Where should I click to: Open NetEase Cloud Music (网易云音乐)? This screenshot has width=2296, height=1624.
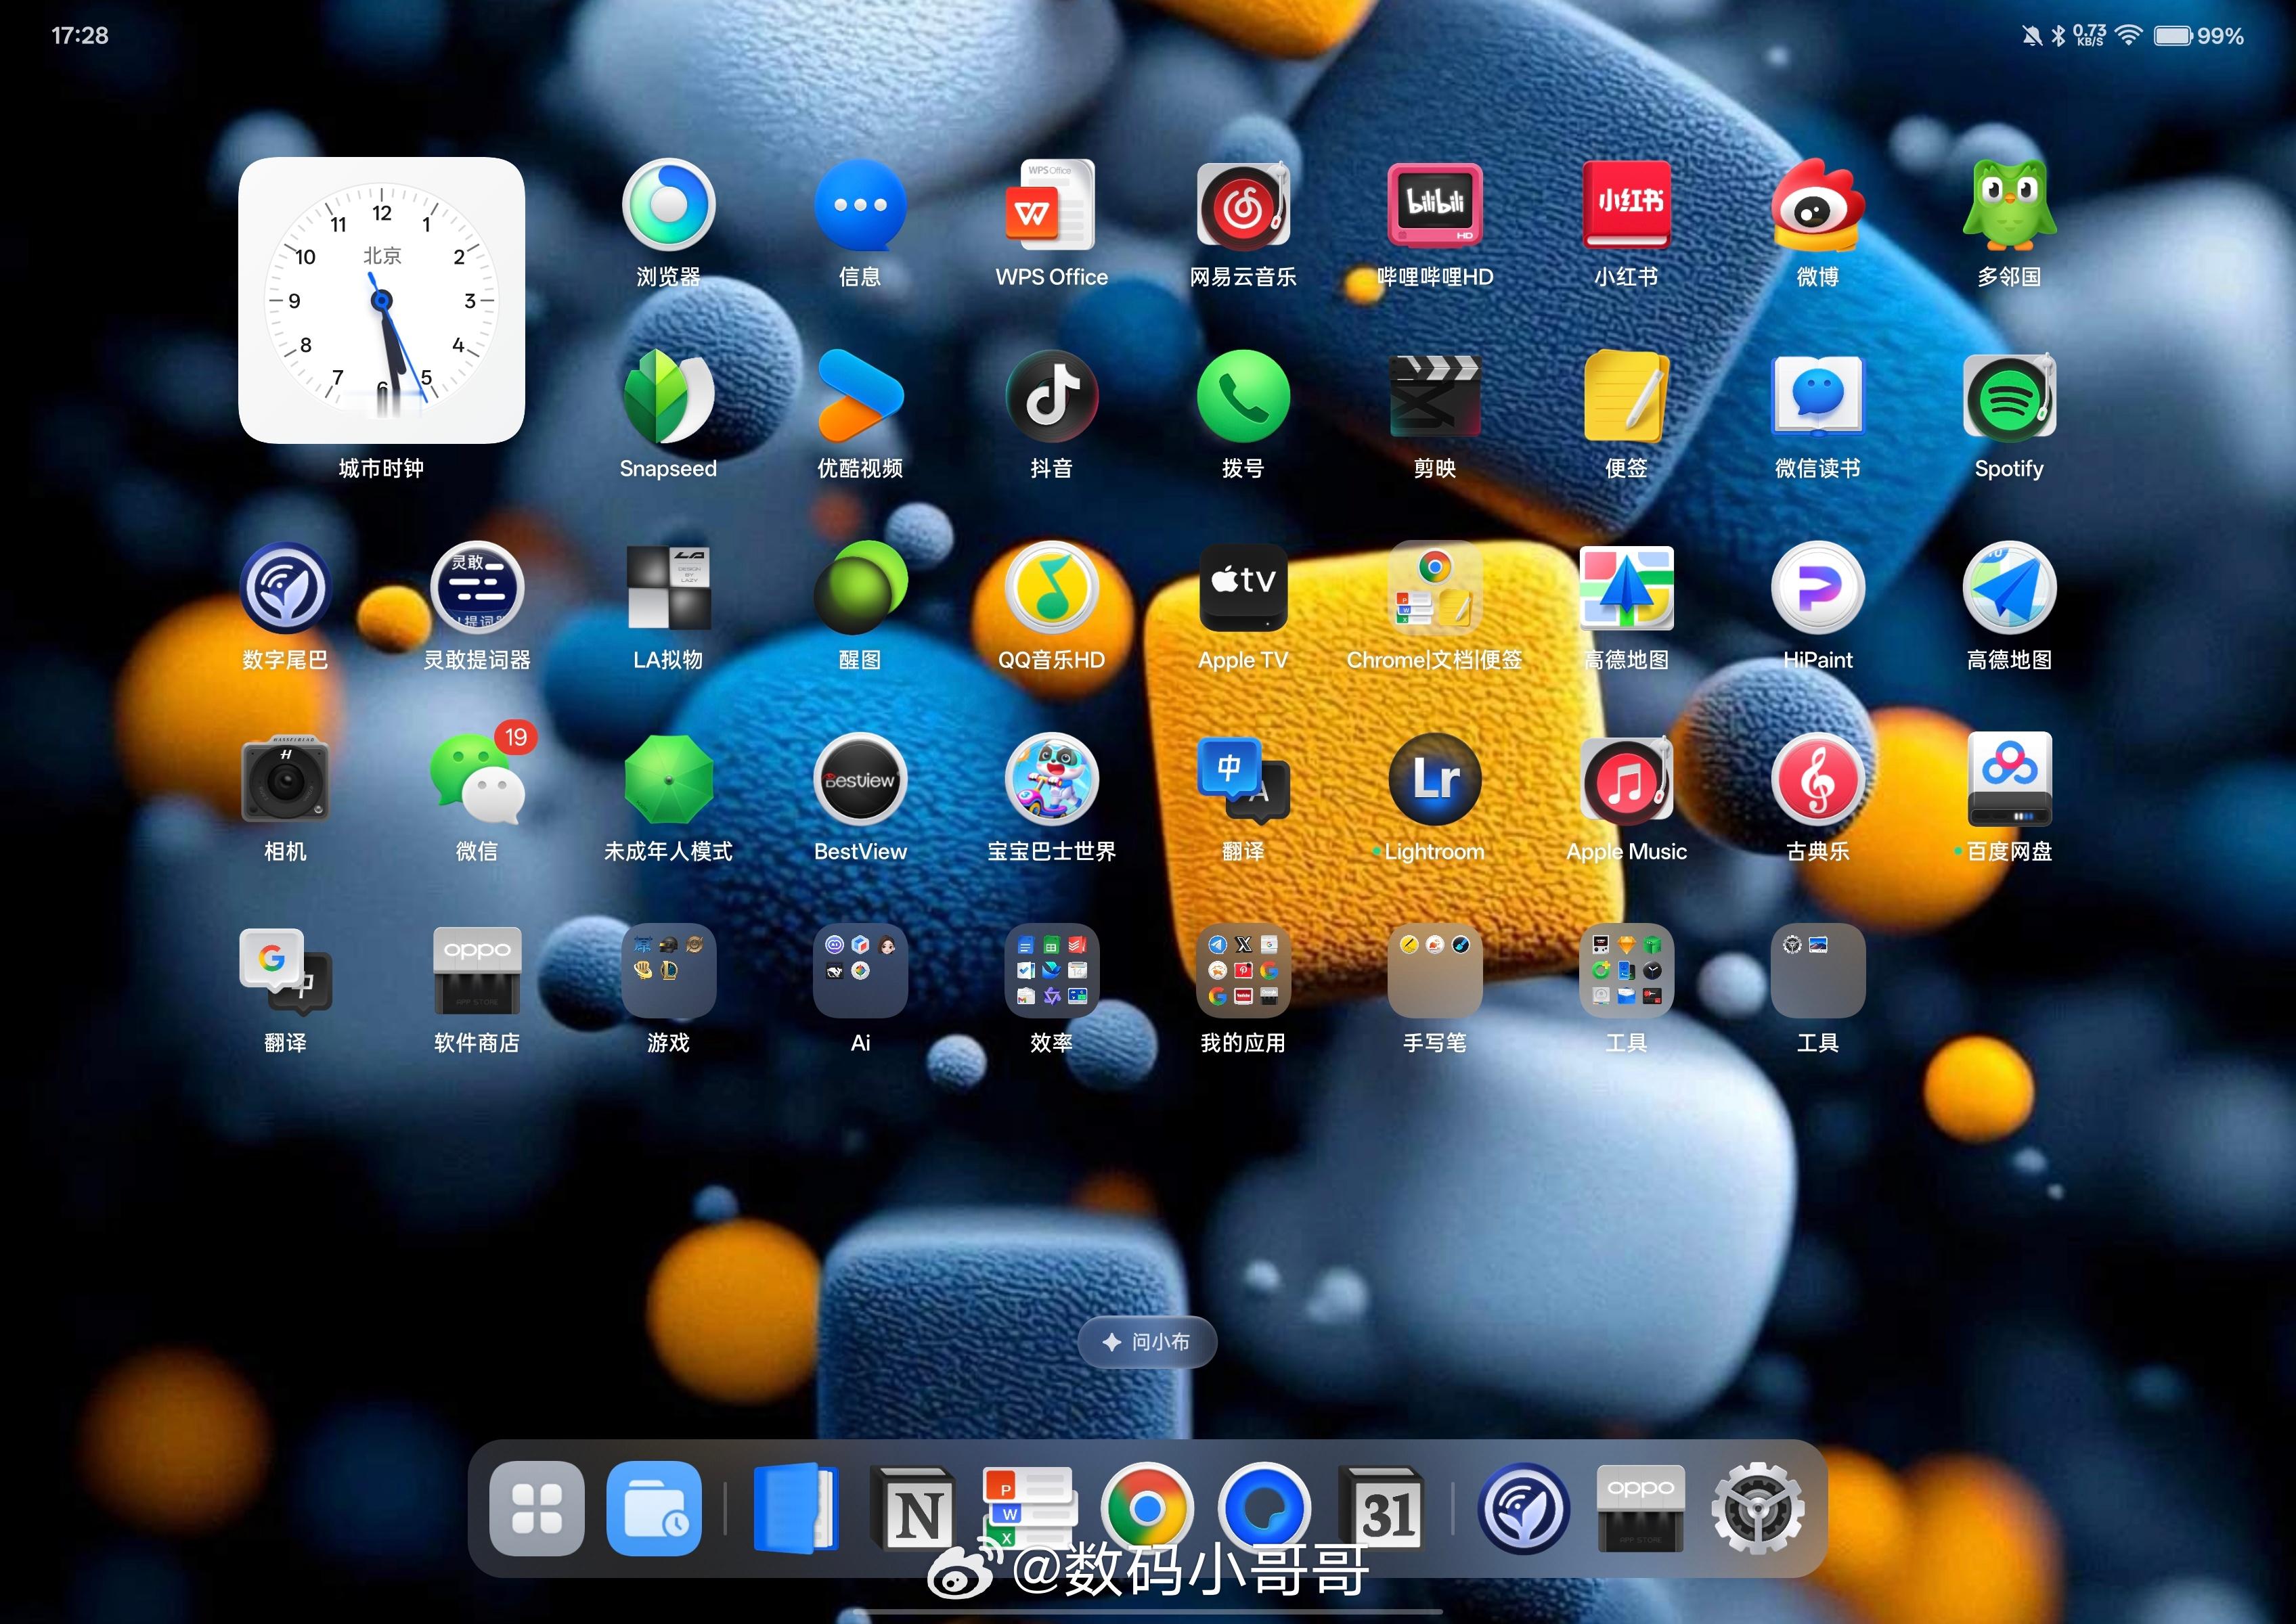click(1243, 206)
